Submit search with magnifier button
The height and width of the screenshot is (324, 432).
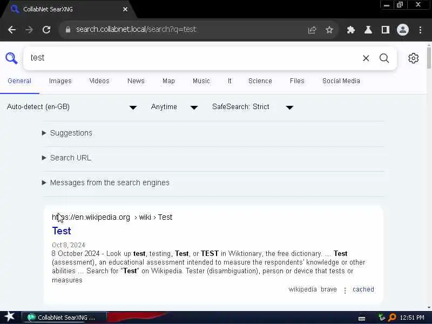[384, 58]
